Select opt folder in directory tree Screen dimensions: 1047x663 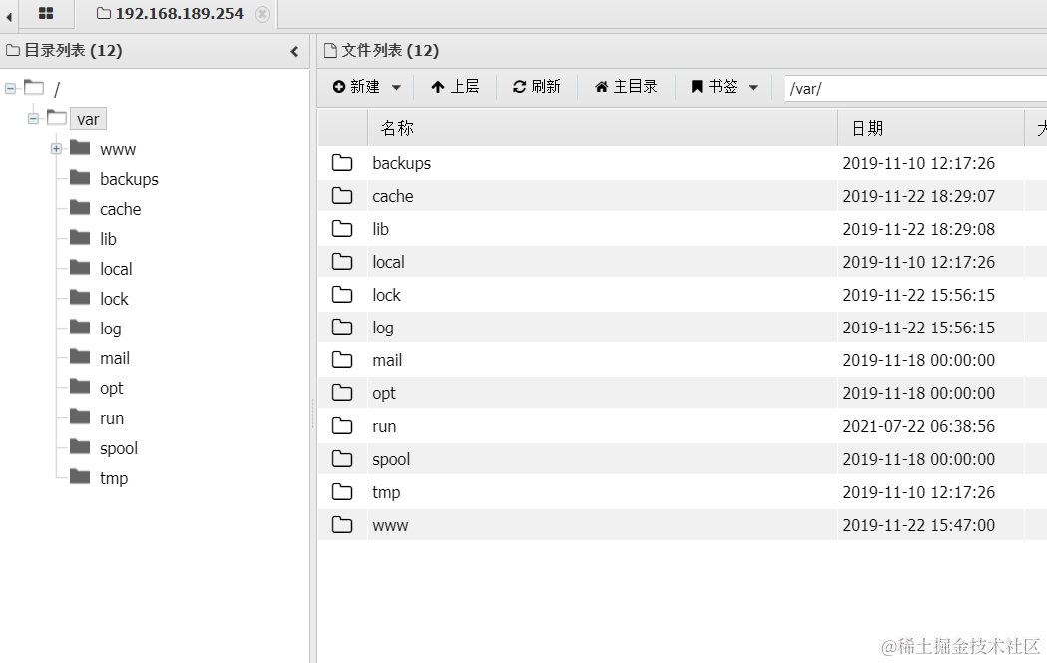111,388
